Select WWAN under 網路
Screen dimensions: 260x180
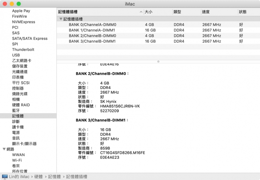point(18,155)
